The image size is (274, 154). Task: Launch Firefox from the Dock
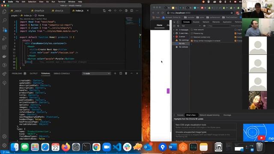66,147
